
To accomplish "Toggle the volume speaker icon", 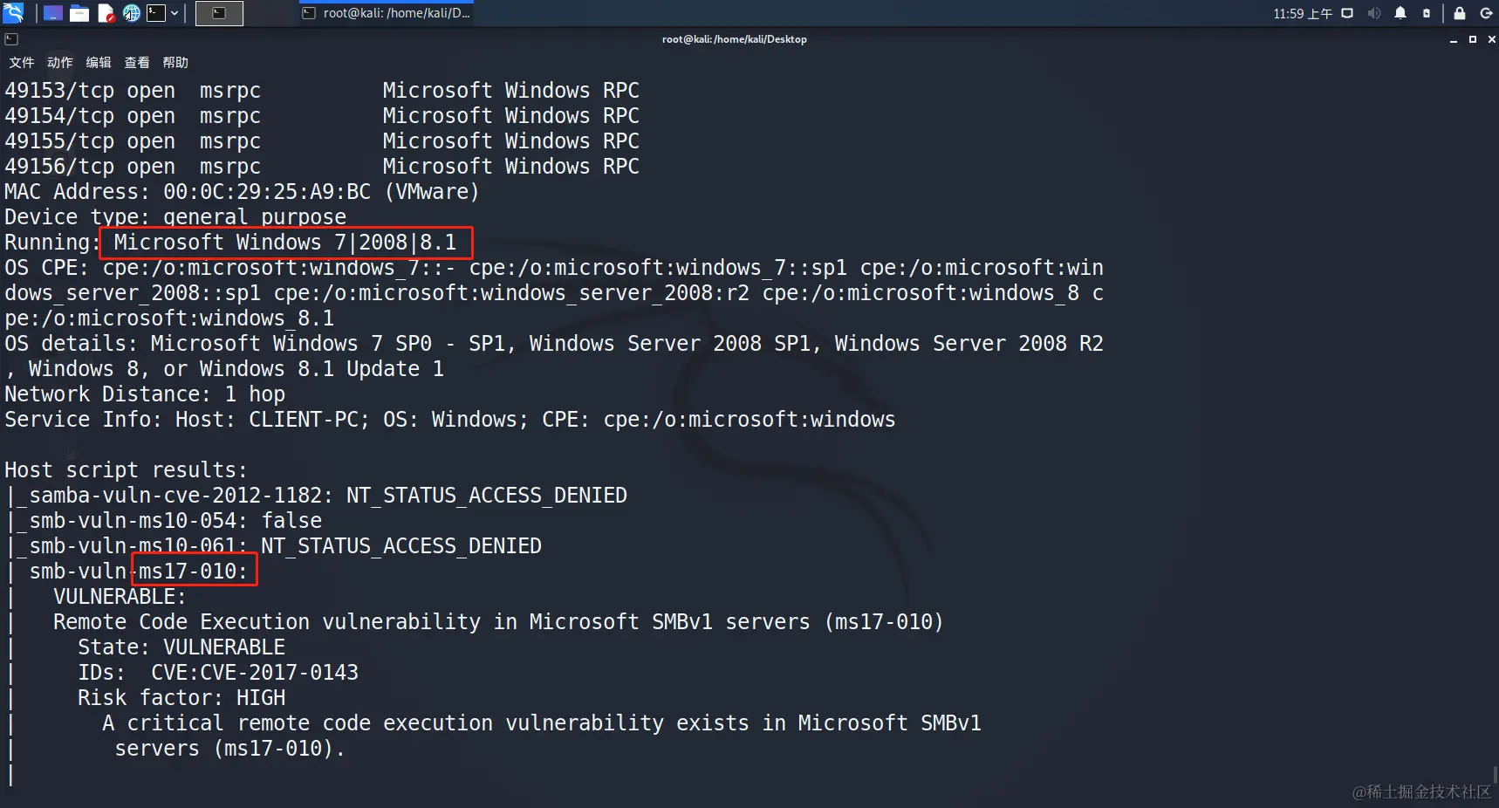I will pyautogui.click(x=1374, y=13).
